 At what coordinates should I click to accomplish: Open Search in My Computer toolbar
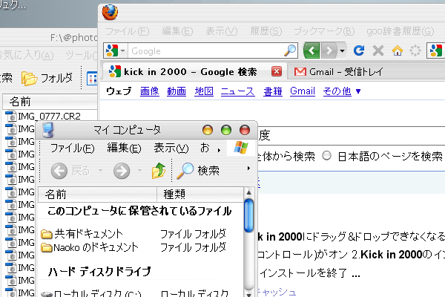pyautogui.click(x=198, y=171)
